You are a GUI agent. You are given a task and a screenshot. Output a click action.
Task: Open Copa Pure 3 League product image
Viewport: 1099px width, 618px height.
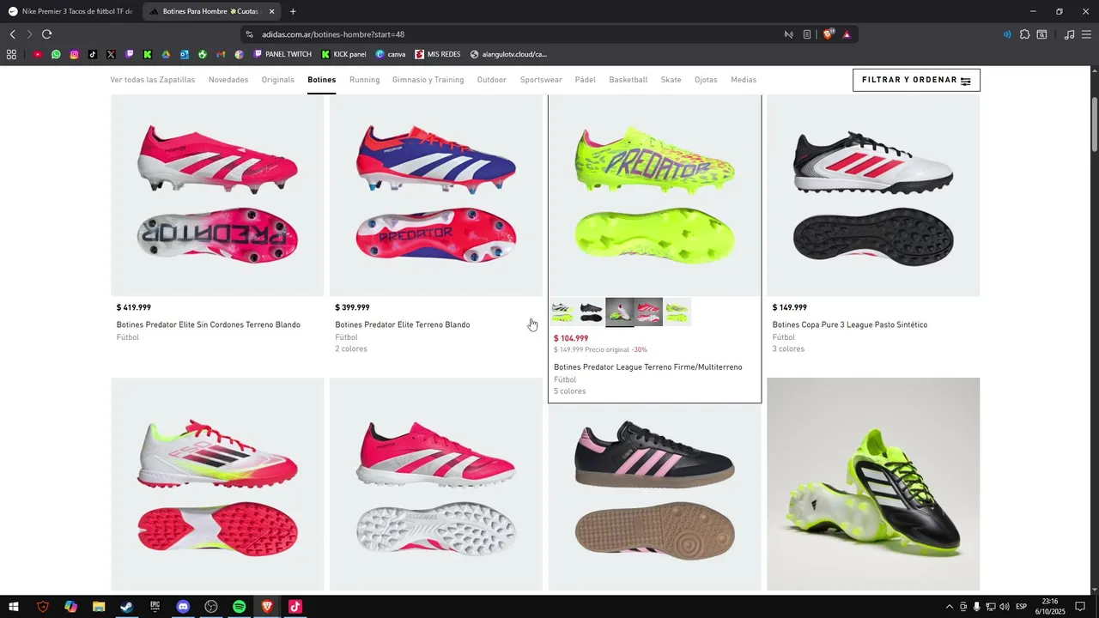tap(873, 196)
